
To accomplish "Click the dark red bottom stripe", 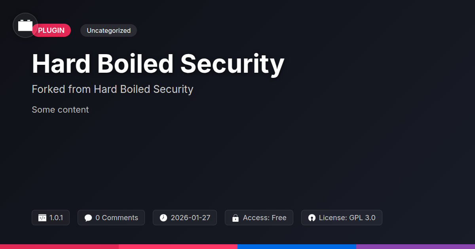I will 59,246.
